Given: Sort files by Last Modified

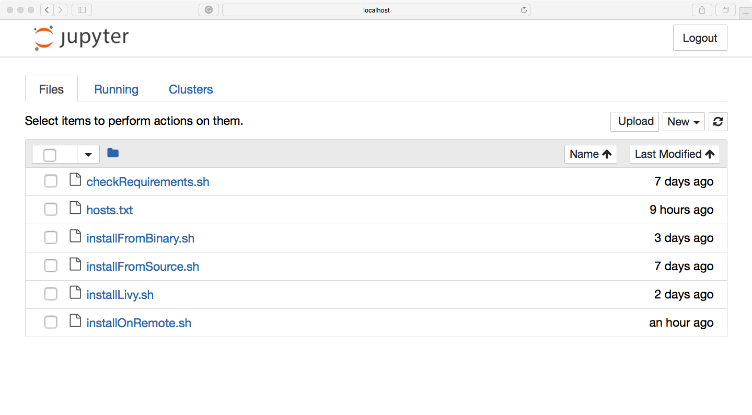Looking at the screenshot, I should [675, 154].
